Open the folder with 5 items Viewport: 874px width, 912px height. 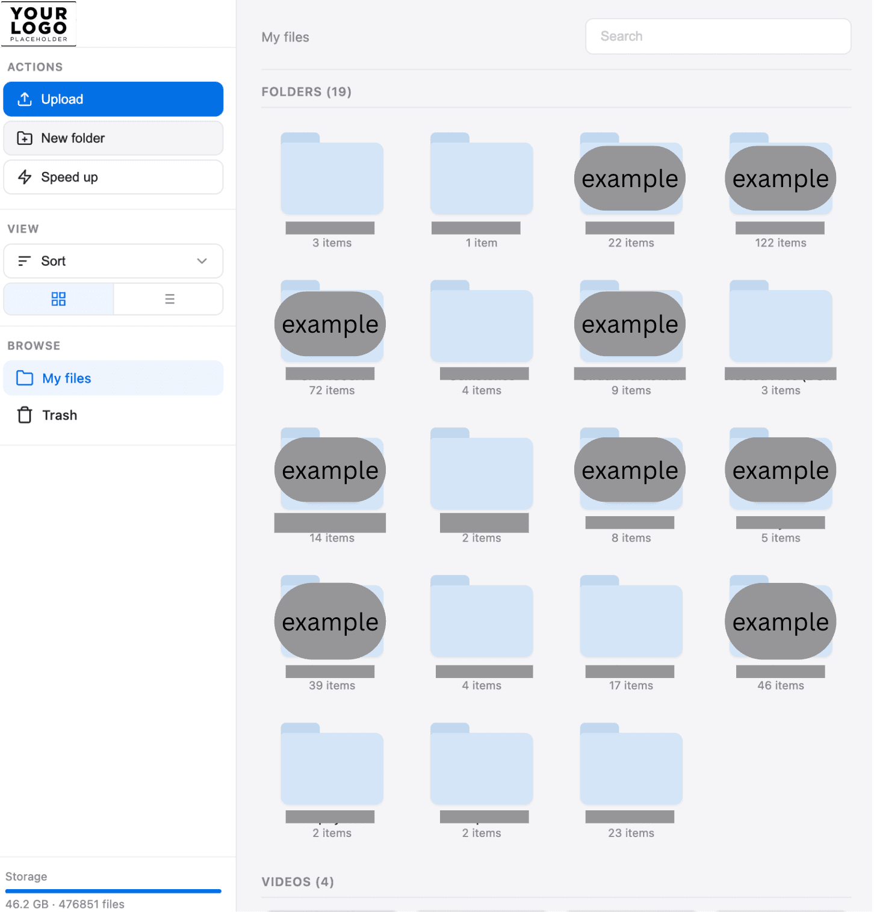tap(781, 469)
